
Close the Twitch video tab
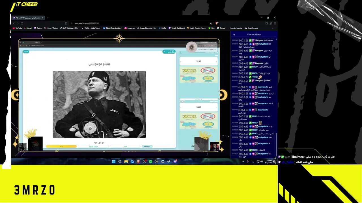click(43, 18)
